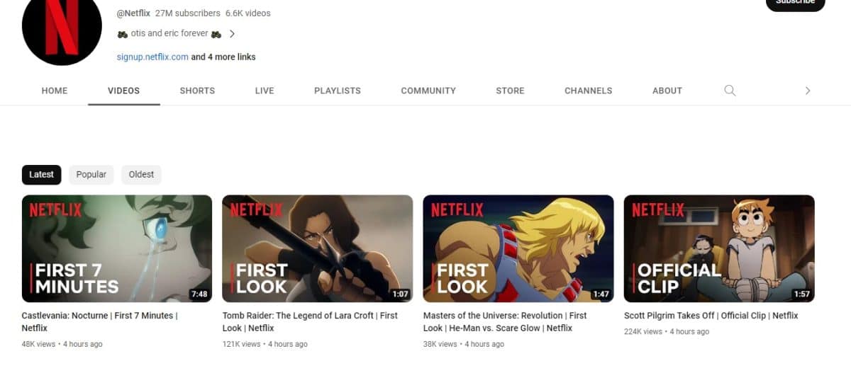Switch to the Home tab
Viewport: 851px width, 368px height.
[55, 91]
